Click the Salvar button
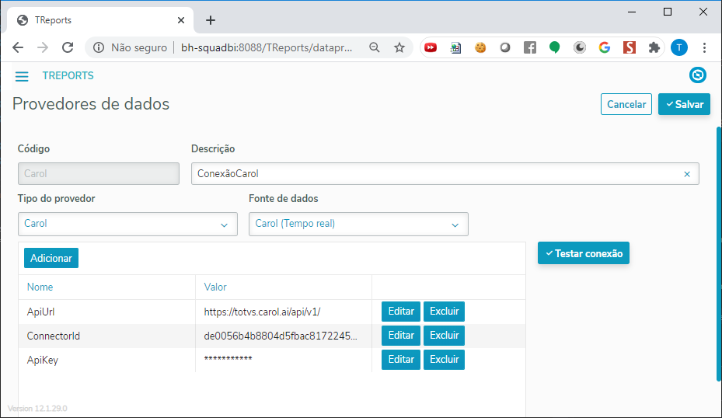722x418 pixels. point(684,104)
